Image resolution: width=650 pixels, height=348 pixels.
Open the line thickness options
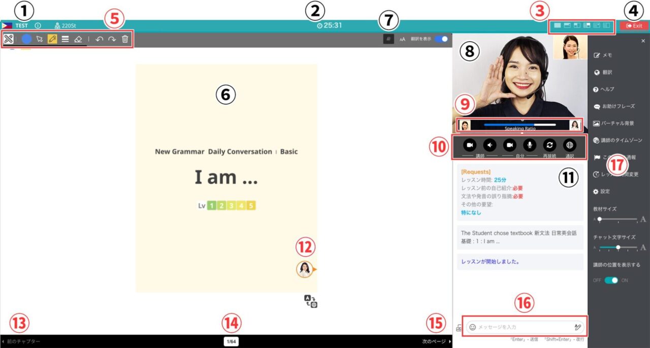coord(65,39)
